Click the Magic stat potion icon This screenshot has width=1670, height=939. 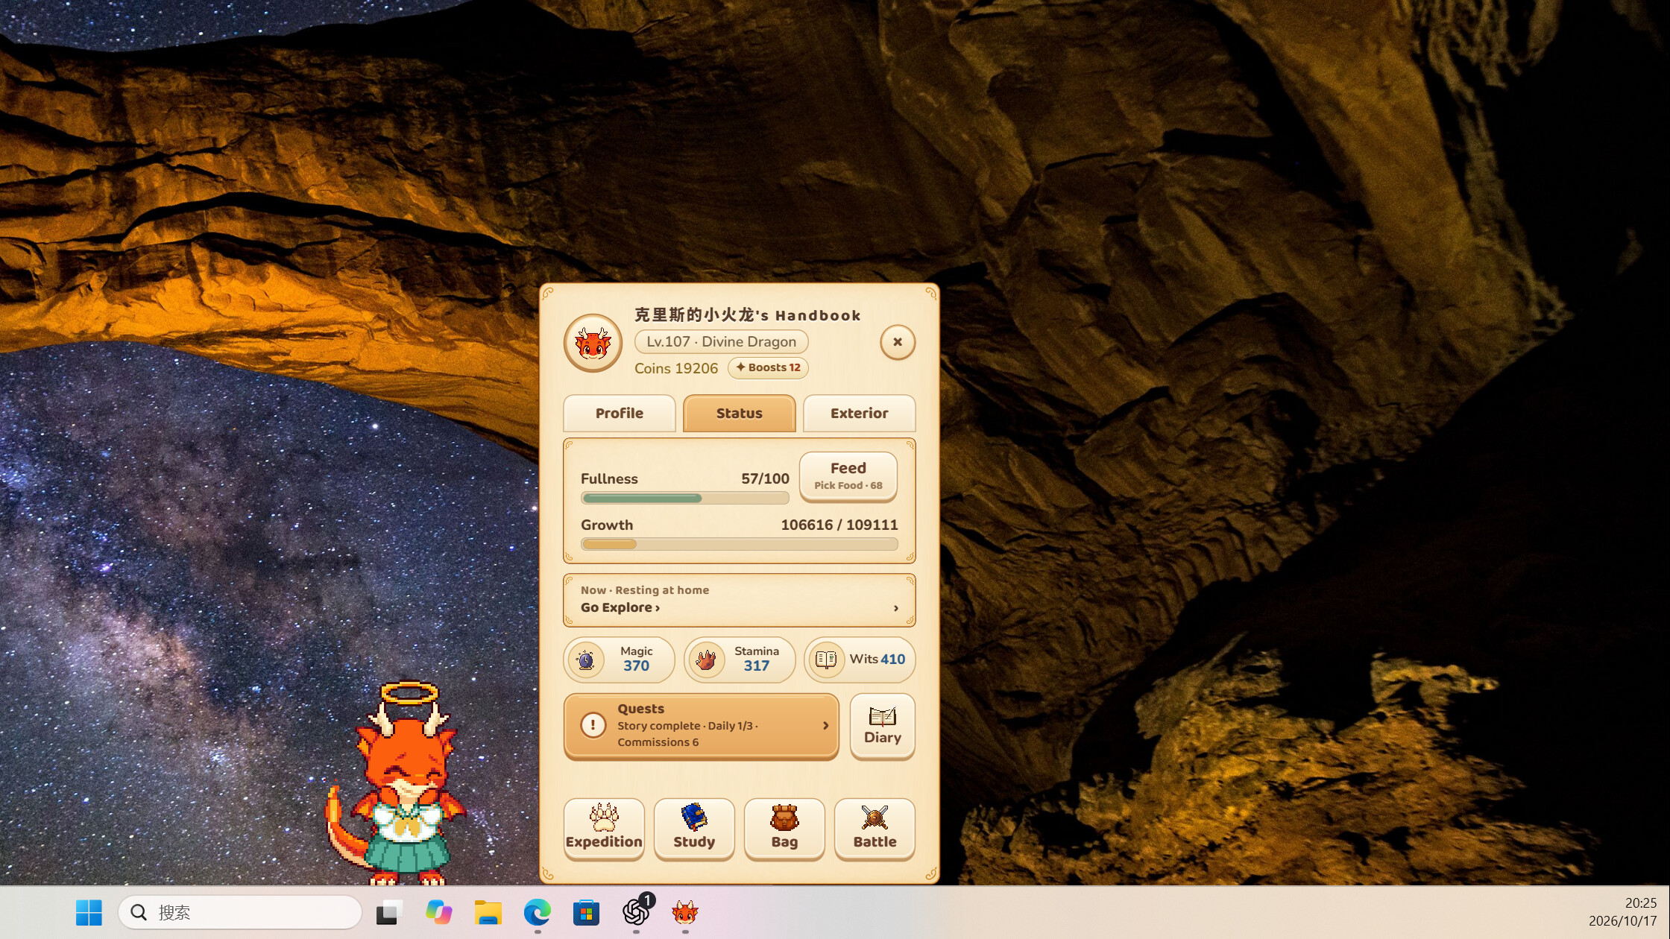pos(586,660)
